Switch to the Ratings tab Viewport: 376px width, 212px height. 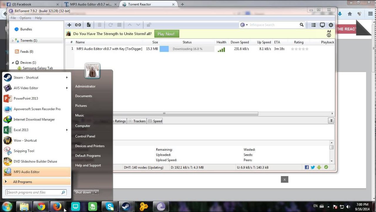coord(120,121)
